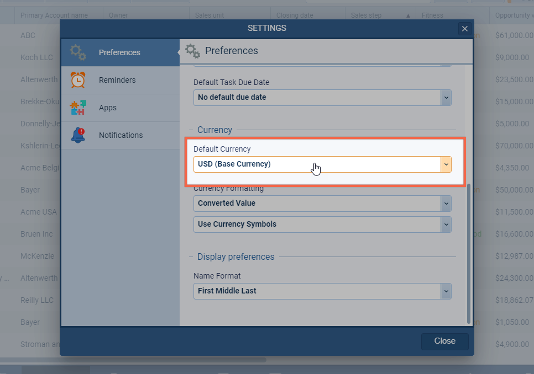The height and width of the screenshot is (374, 534).
Task: Click the 'Bruen Inc' account row
Action: [36, 234]
